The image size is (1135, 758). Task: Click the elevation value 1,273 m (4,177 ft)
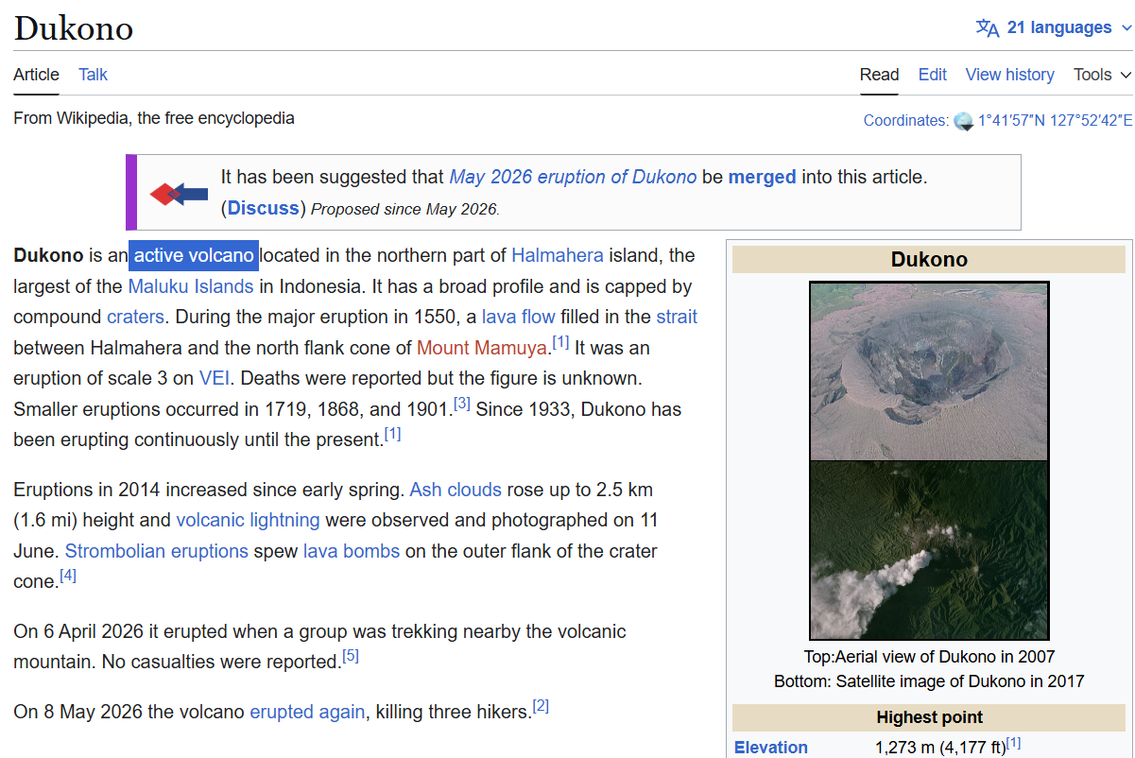(940, 748)
